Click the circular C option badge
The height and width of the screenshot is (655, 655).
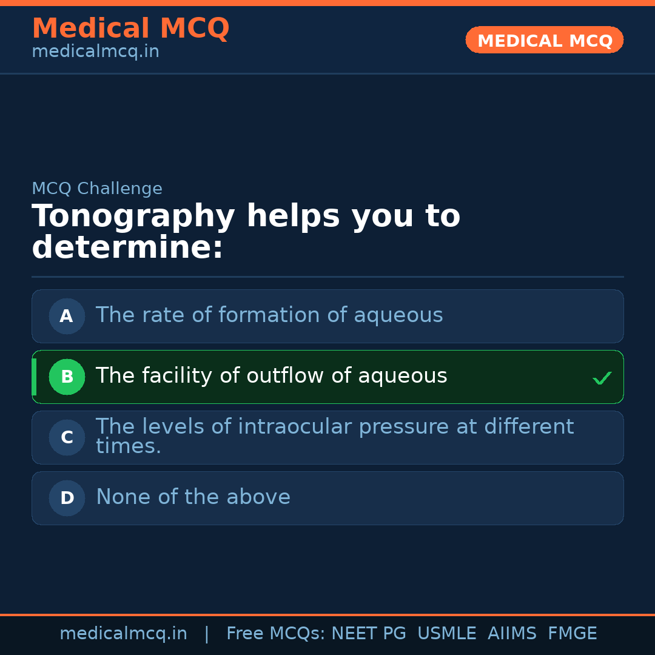67,437
